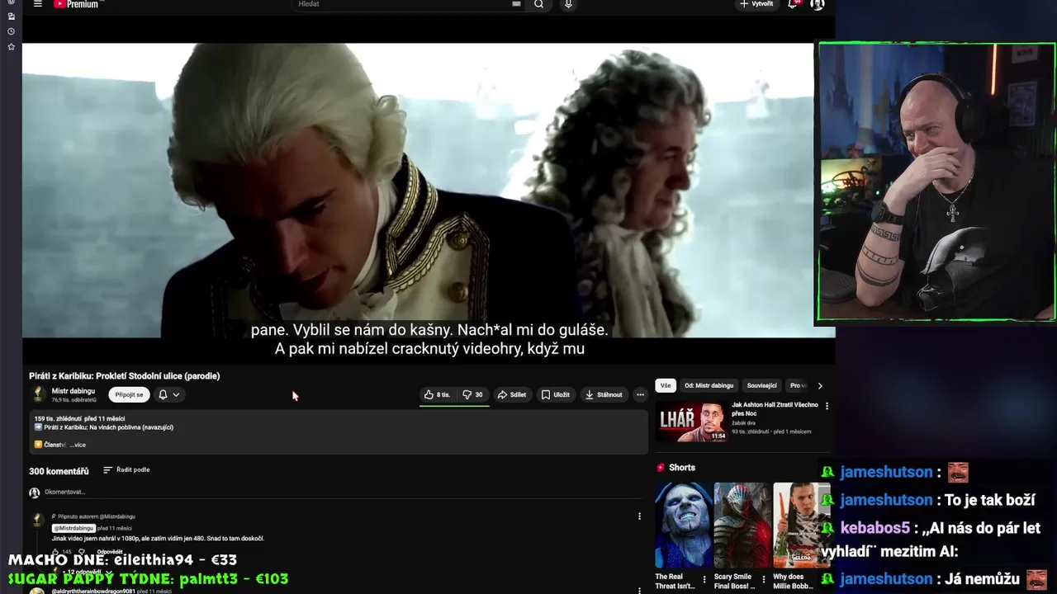Select the partially visible Pro v... chip
The width and height of the screenshot is (1057, 594).
pyautogui.click(x=798, y=385)
